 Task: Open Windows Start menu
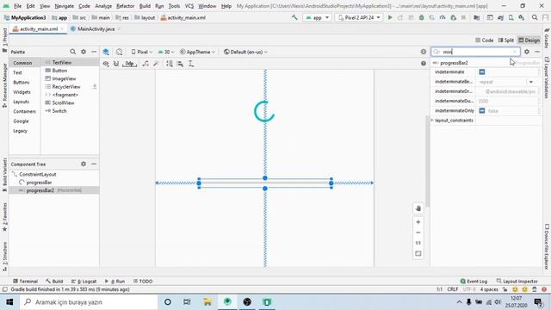(9, 302)
